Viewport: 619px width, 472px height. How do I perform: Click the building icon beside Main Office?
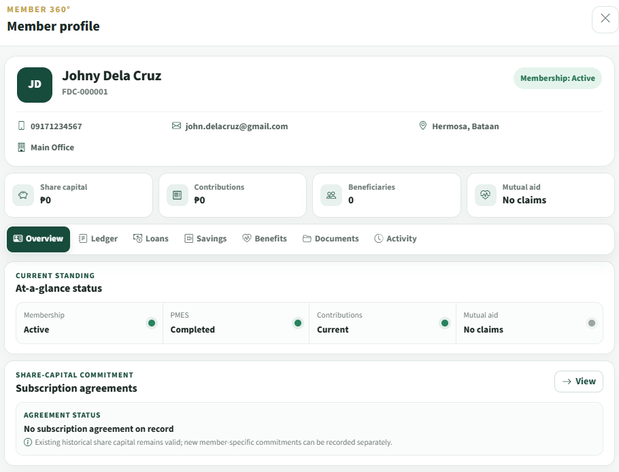tap(21, 147)
